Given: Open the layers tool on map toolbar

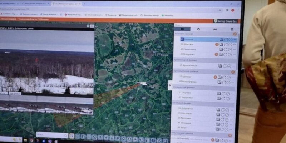Looking at the screenshot, I should [100, 138].
